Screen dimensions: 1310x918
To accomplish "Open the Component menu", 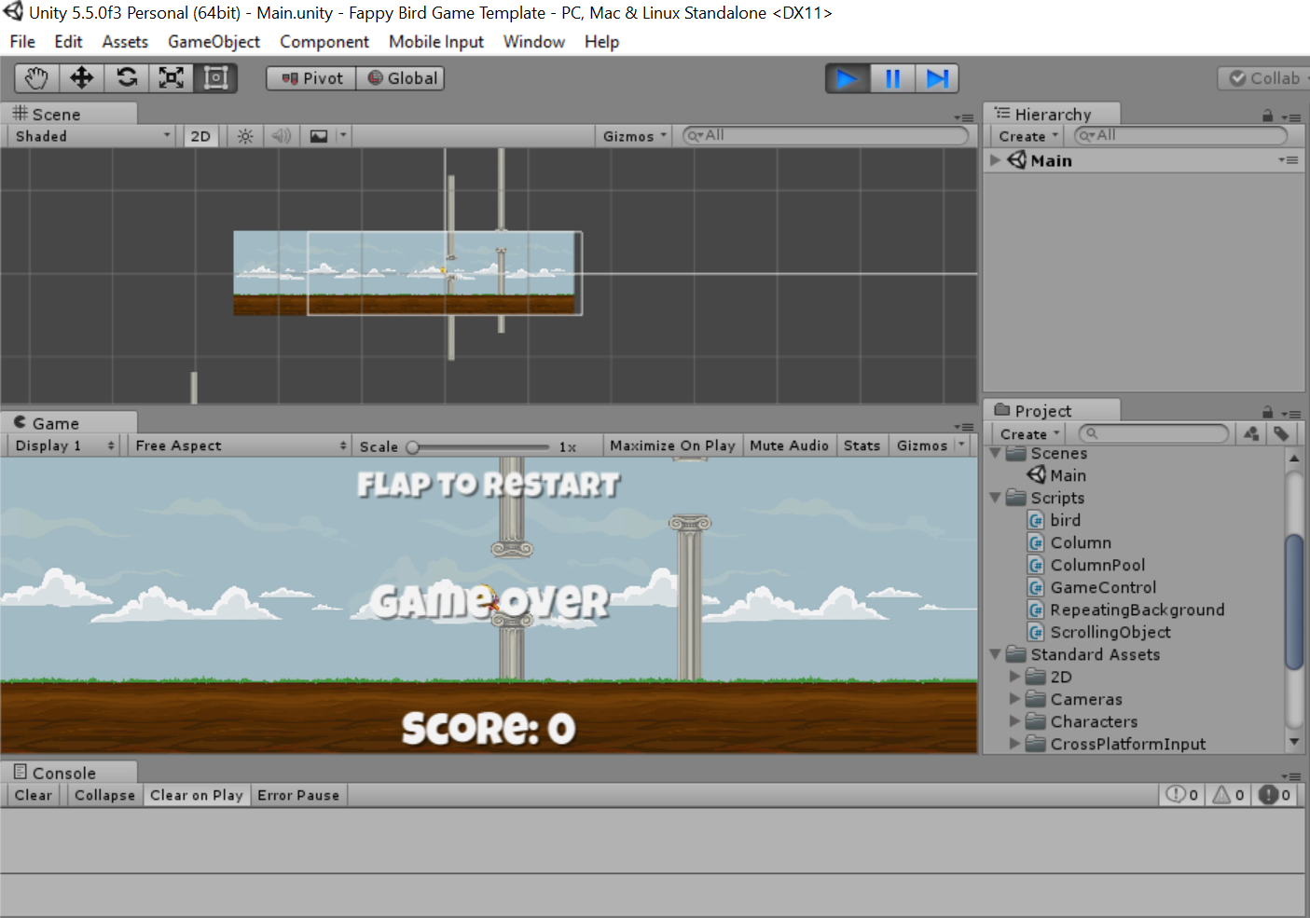I will pyautogui.click(x=324, y=42).
